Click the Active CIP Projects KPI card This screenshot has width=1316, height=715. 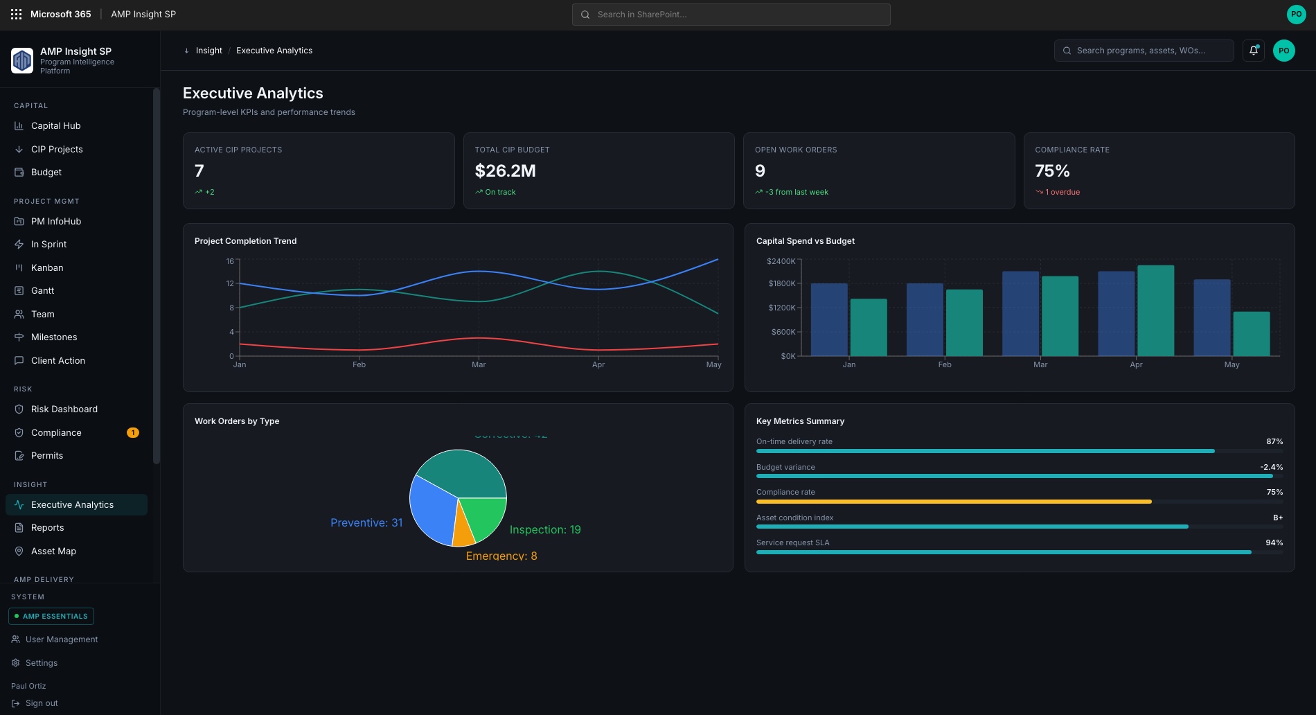tap(319, 170)
